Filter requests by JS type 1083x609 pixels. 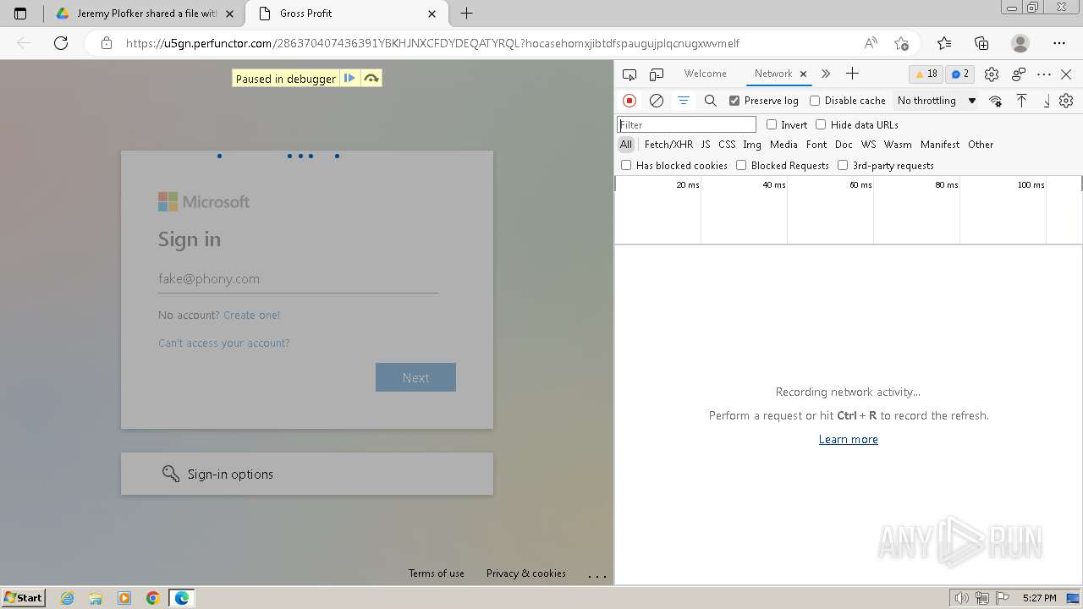click(706, 145)
